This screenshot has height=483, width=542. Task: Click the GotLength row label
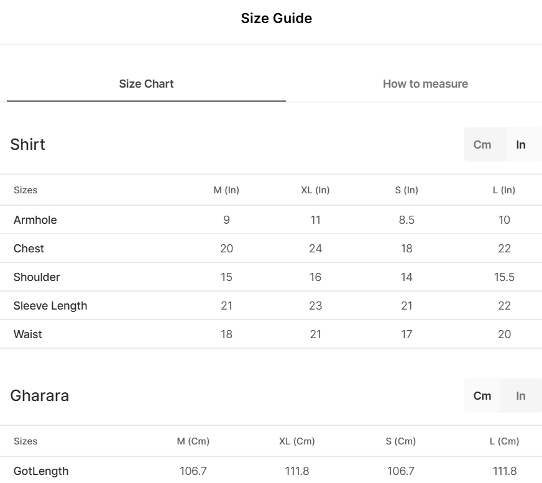[41, 471]
